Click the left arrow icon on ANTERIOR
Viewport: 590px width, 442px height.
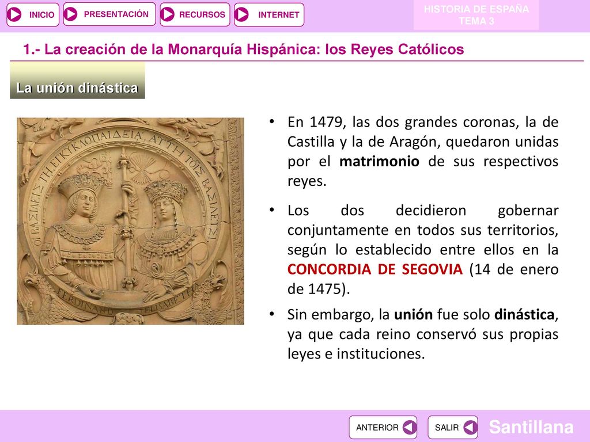(410, 427)
